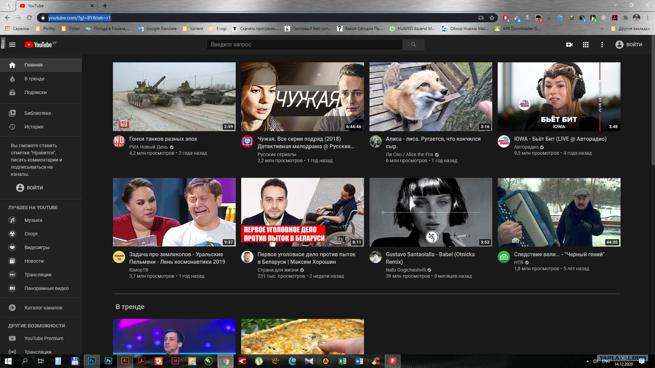Play the Gustavo Santaolalla Babel thumbnail
This screenshot has height=368, width=655.
coord(431,212)
